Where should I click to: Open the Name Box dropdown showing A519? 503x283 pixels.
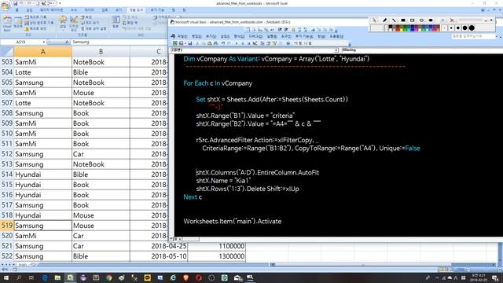(x=44, y=42)
